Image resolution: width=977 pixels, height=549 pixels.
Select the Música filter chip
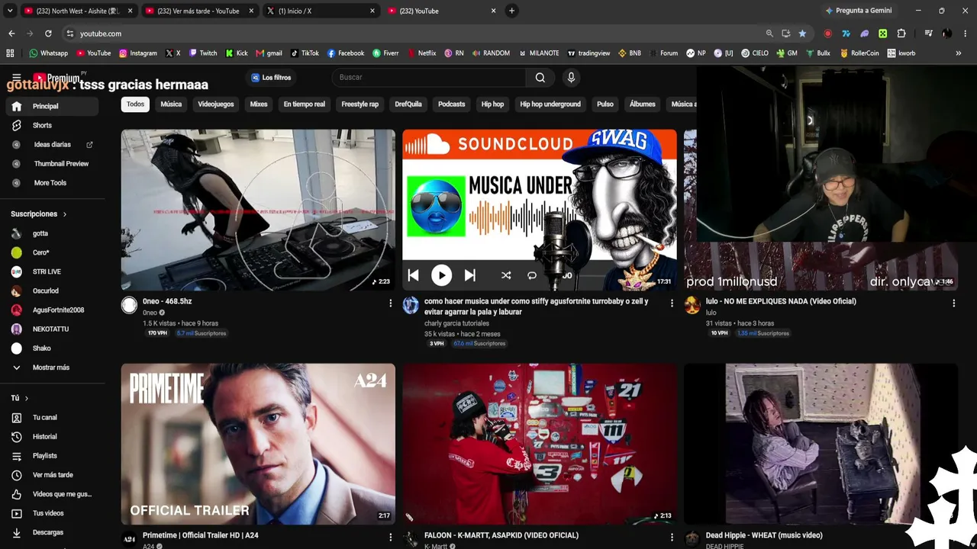click(171, 104)
